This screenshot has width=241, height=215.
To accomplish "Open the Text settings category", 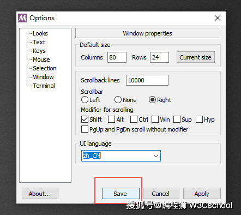I will point(39,42).
